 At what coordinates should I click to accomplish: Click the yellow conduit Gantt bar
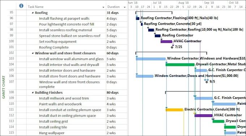coord(174,110)
